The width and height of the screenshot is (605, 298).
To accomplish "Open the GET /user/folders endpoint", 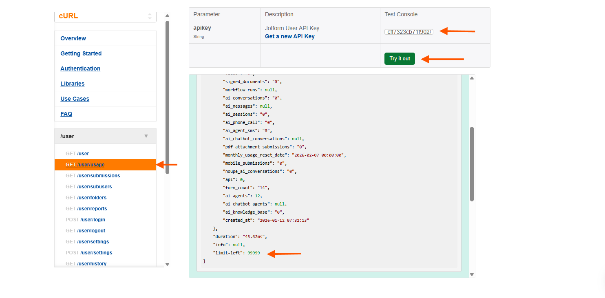I will click(x=86, y=198).
